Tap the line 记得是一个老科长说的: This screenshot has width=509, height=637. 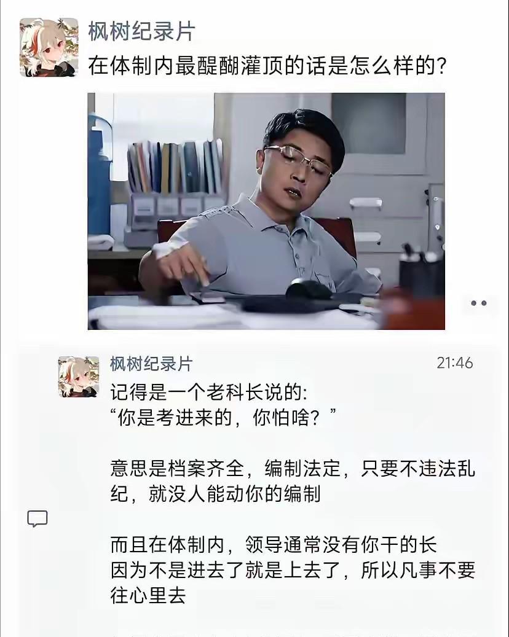(209, 393)
